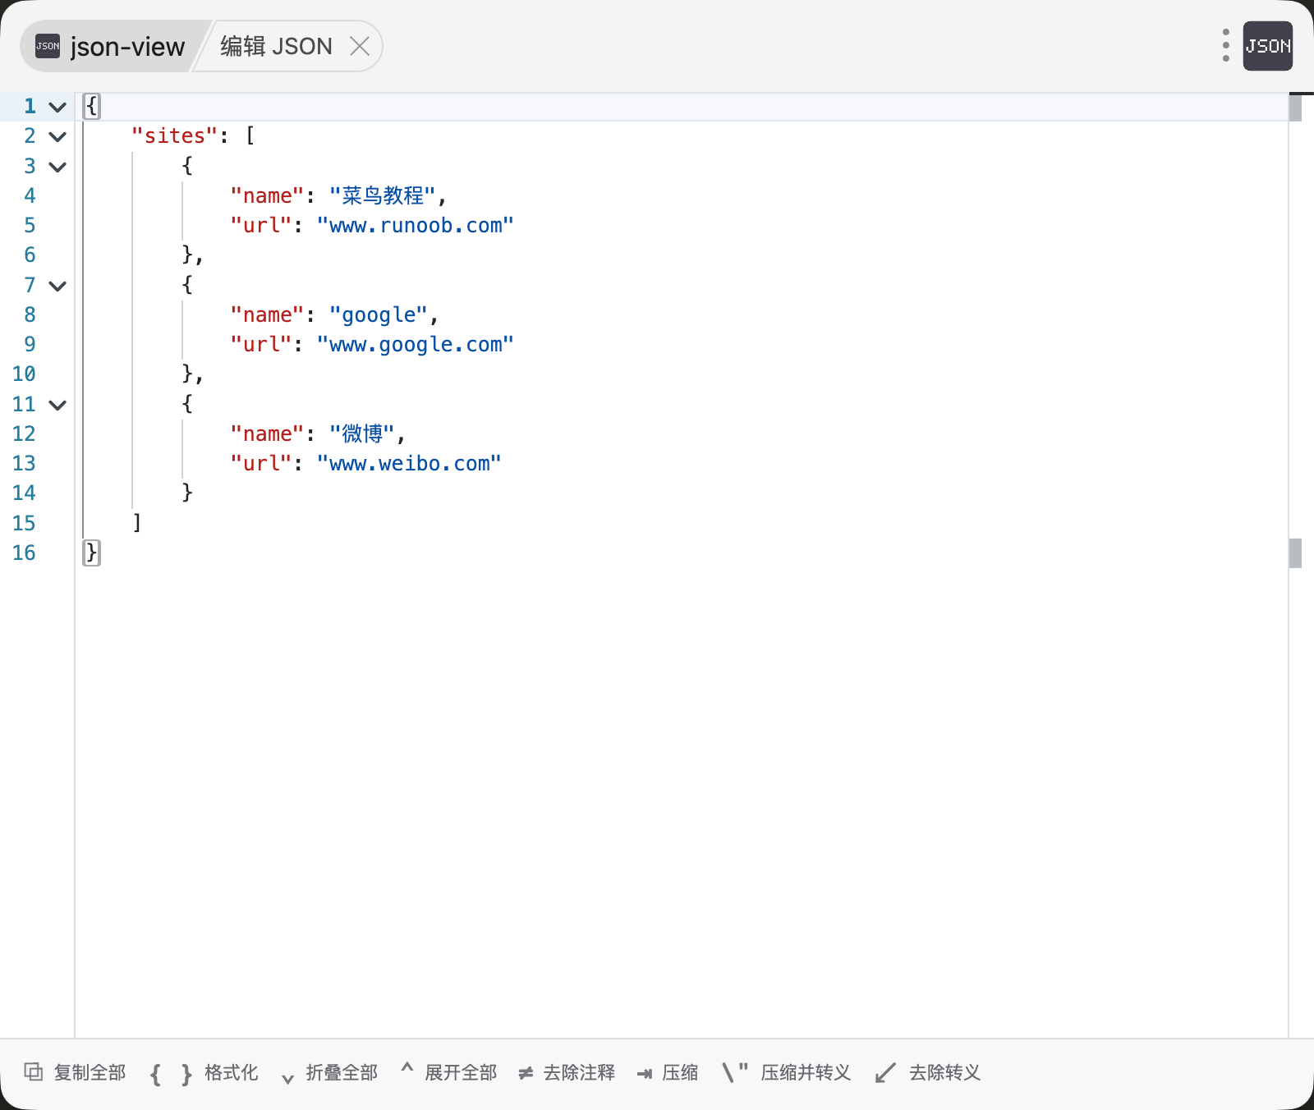
Task: Click the curly braces format icon
Action: (x=171, y=1073)
